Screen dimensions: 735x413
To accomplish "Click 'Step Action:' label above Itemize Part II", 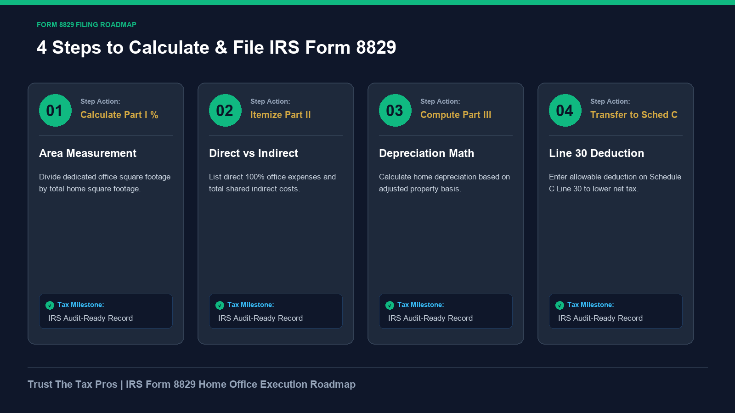I will (270, 101).
